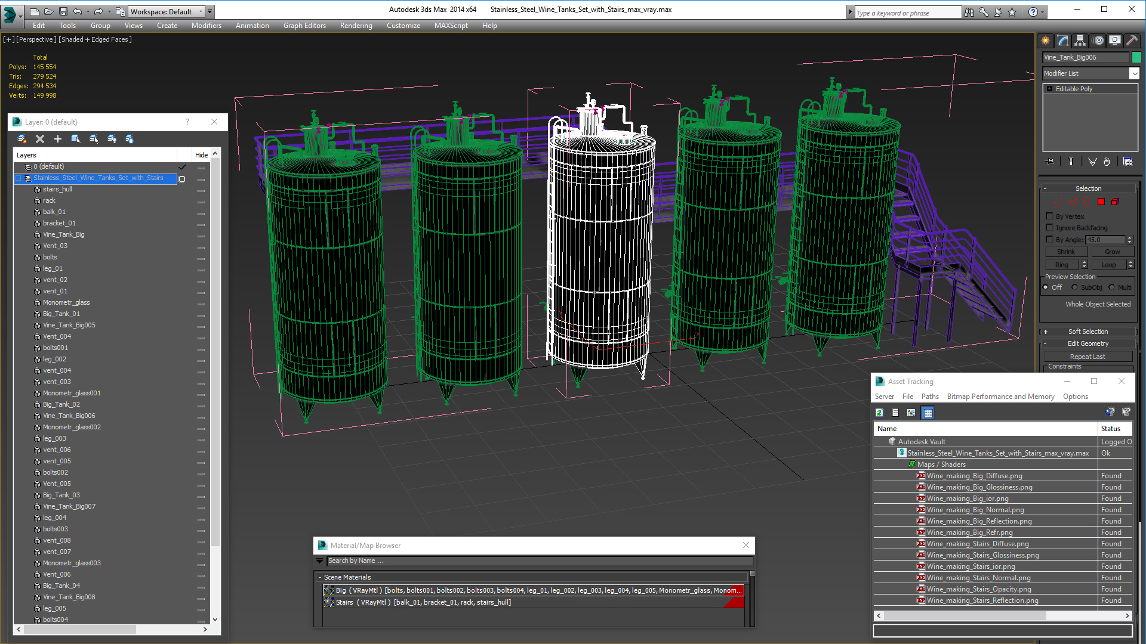Image resolution: width=1146 pixels, height=644 pixels.
Task: Click Refresh icon in Asset Tracking toolbar
Action: [879, 413]
